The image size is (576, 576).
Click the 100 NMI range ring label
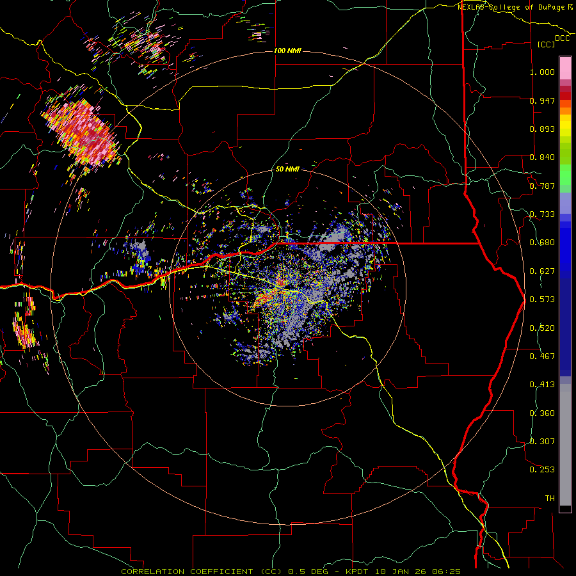287,51
